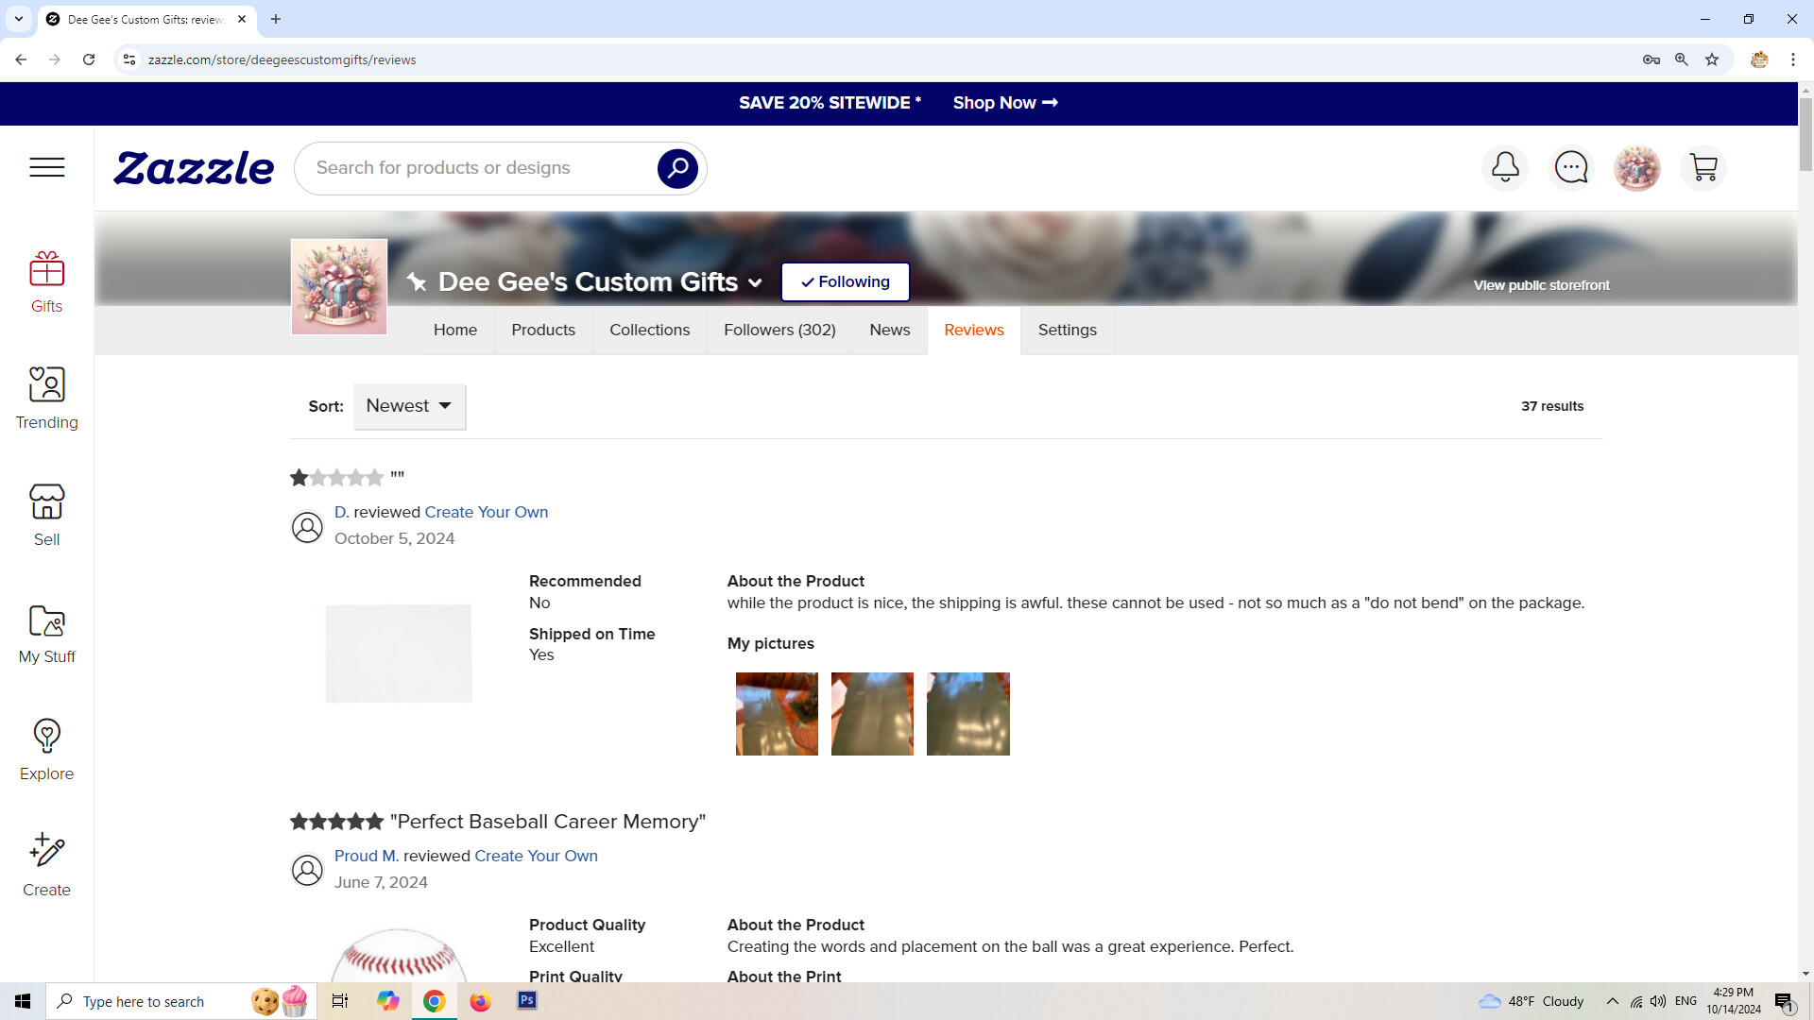Switch to the News tab
This screenshot has width=1814, height=1020.
pyautogui.click(x=890, y=330)
